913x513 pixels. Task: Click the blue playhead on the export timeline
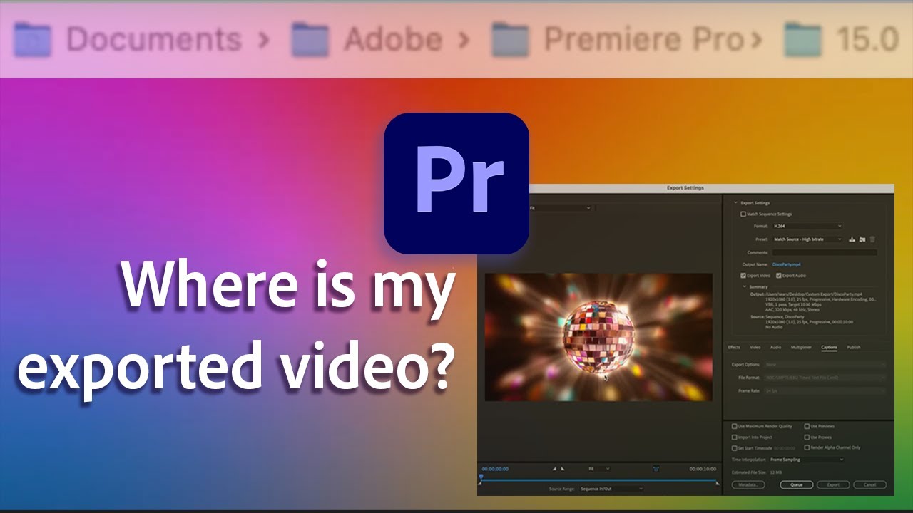click(x=481, y=477)
